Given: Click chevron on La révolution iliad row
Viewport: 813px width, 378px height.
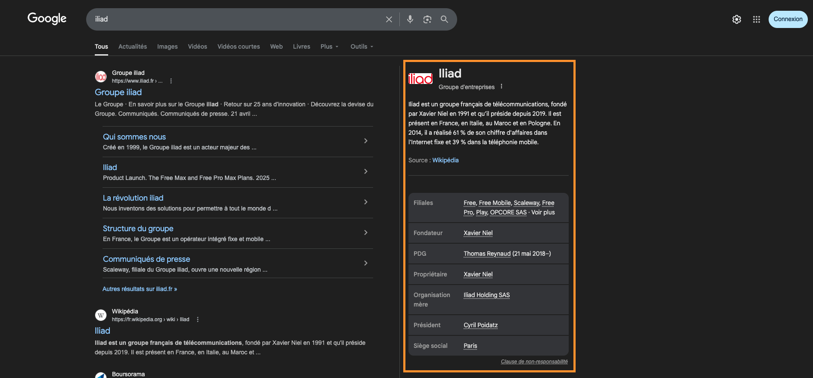Looking at the screenshot, I should 366,202.
